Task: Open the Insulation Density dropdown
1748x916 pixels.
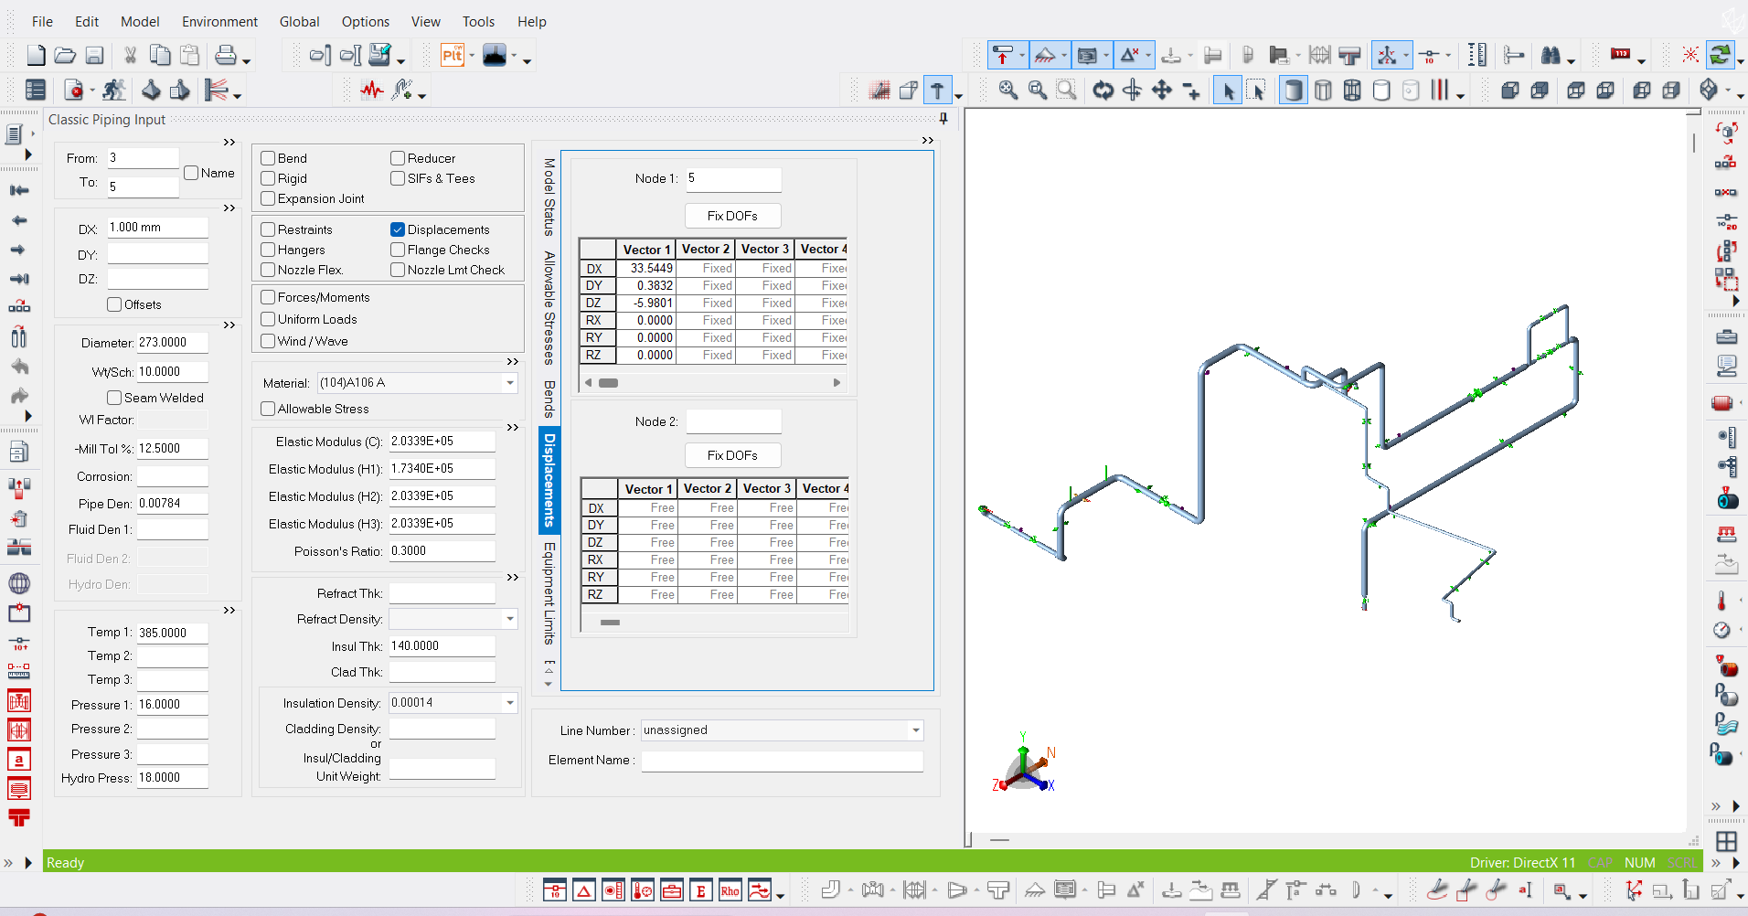Action: pyautogui.click(x=509, y=702)
